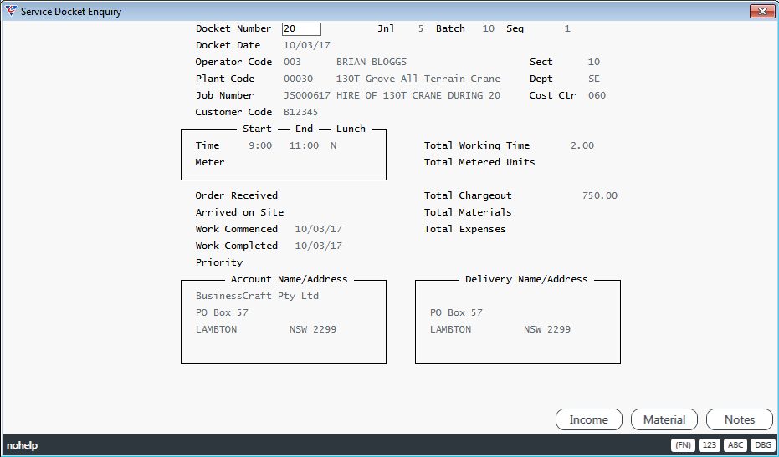Click the Docket Number input field

301,28
